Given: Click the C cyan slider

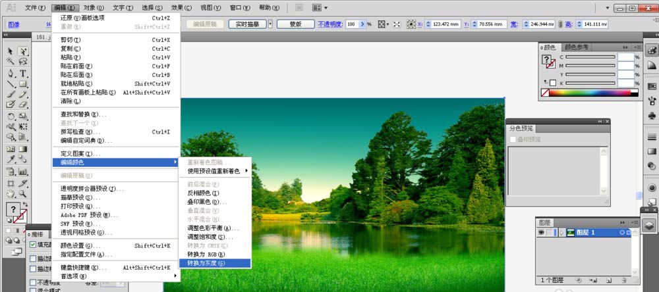Looking at the screenshot, I should [x=590, y=57].
